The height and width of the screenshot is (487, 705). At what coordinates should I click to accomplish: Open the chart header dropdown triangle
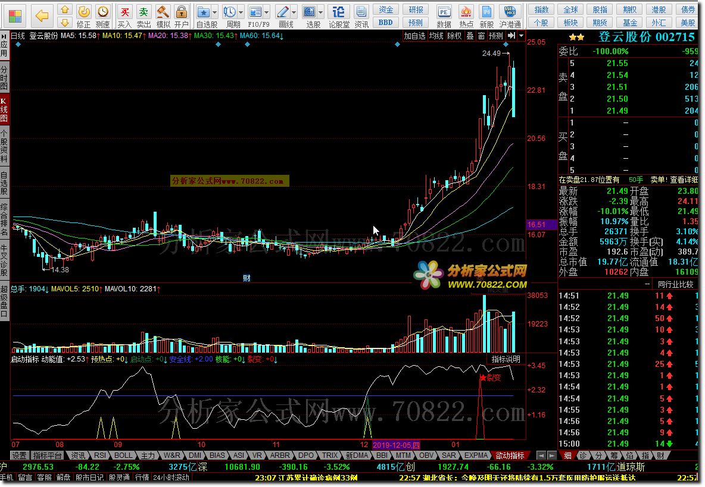point(521,36)
